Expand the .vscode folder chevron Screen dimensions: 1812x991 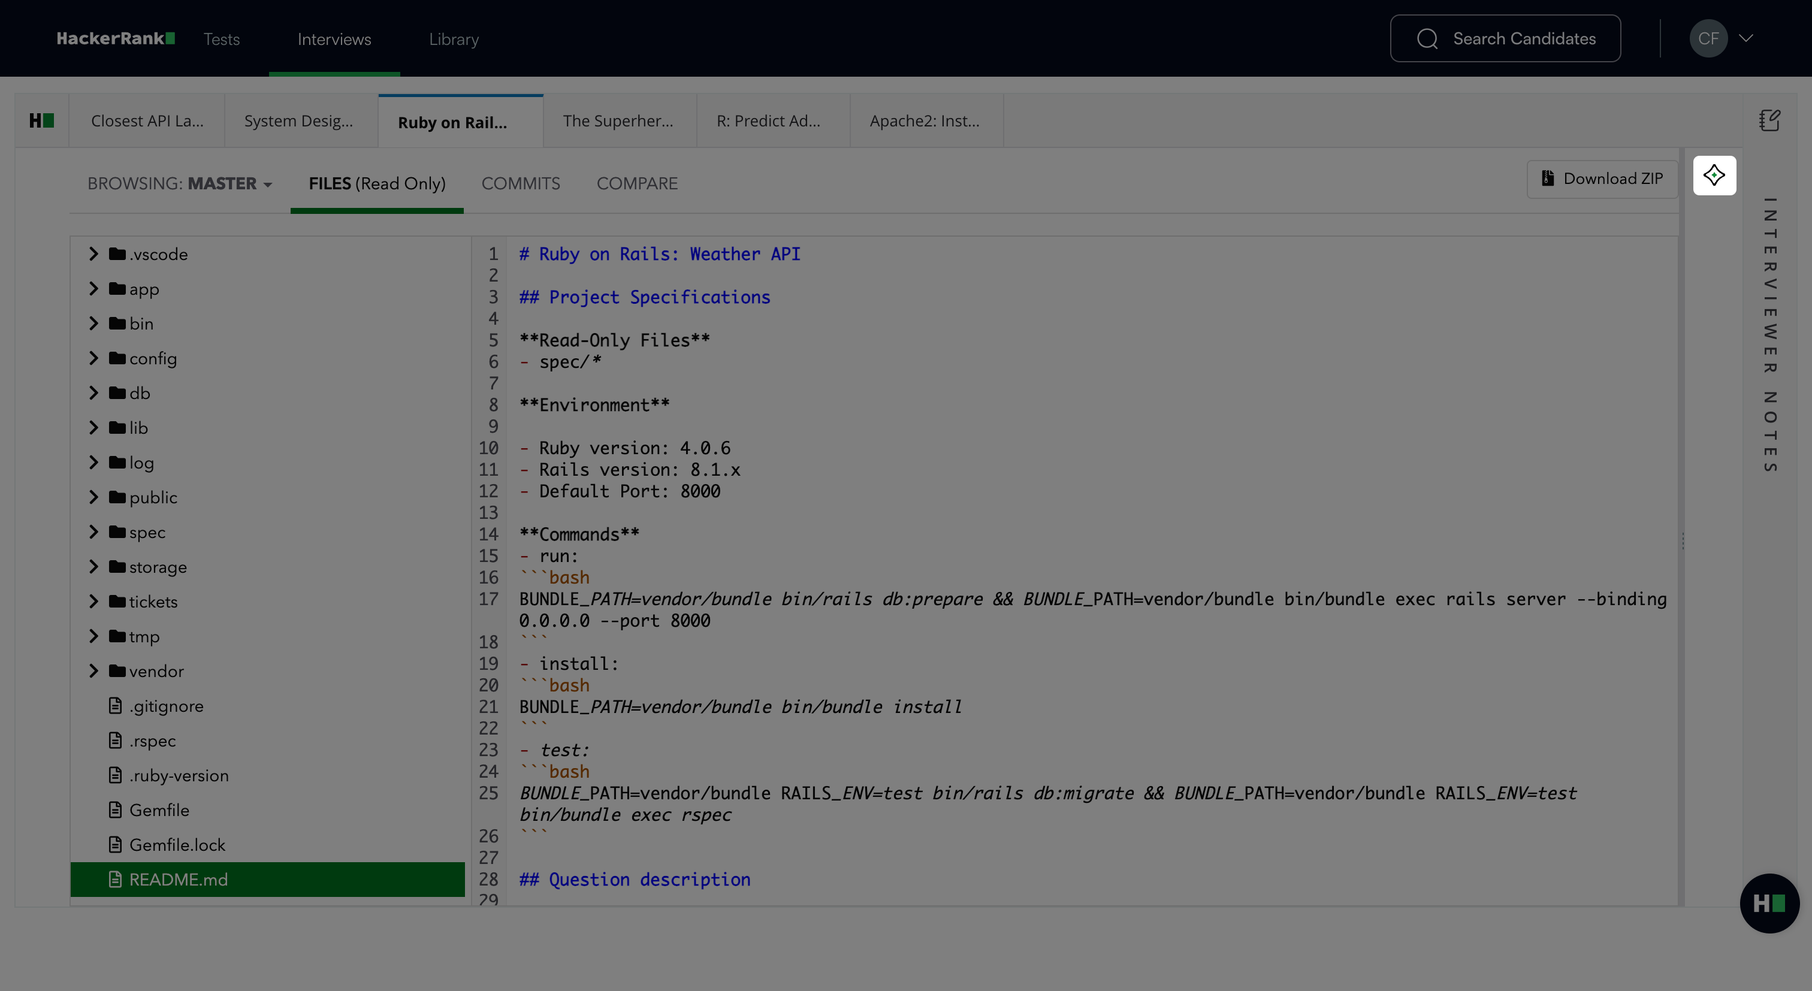pyautogui.click(x=93, y=253)
